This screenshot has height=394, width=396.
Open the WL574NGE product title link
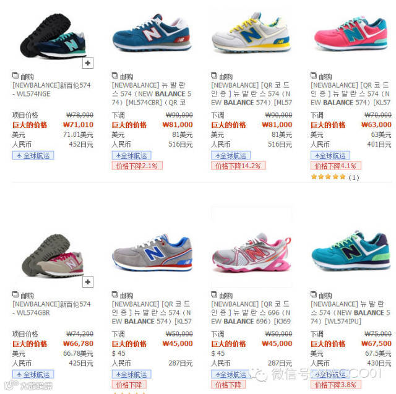click(x=51, y=90)
